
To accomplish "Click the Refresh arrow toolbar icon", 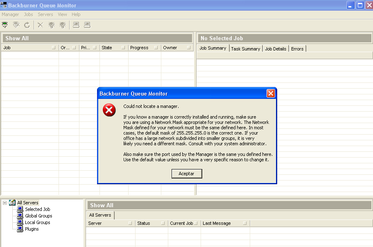I will point(27,25).
